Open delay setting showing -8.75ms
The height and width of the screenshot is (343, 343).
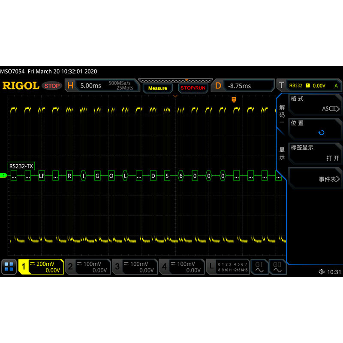(x=243, y=85)
